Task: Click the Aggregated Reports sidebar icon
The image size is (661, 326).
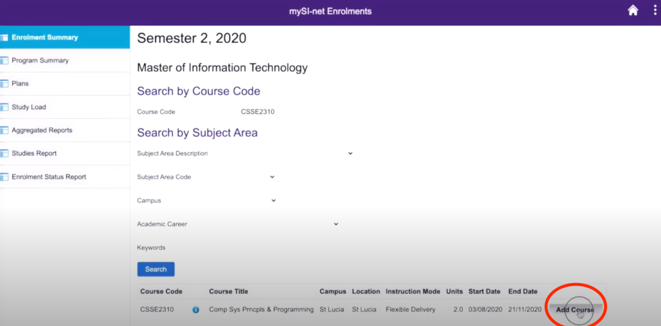Action: click(x=4, y=130)
